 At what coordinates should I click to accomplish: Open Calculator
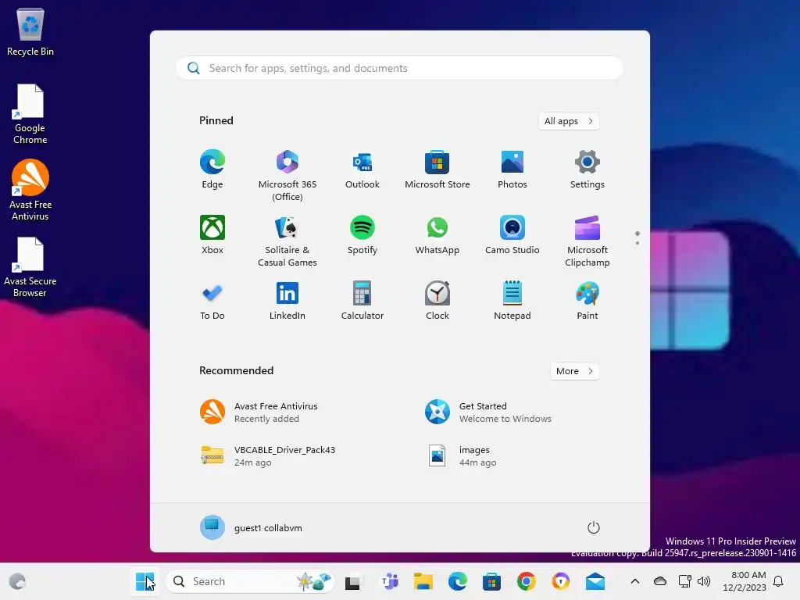[362, 301]
